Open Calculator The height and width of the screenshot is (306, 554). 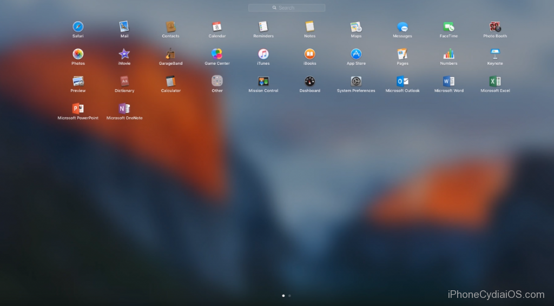tap(170, 81)
